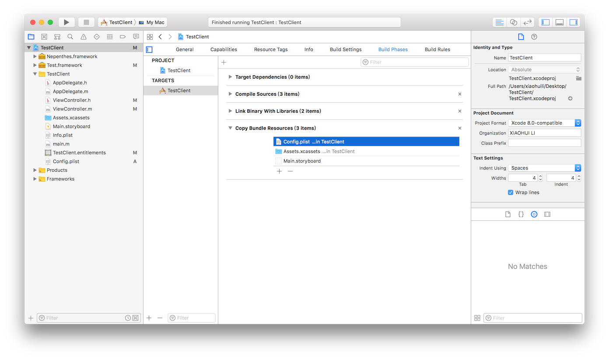Open the Source Control navigator tab
The width and height of the screenshot is (609, 359).
coord(44,37)
